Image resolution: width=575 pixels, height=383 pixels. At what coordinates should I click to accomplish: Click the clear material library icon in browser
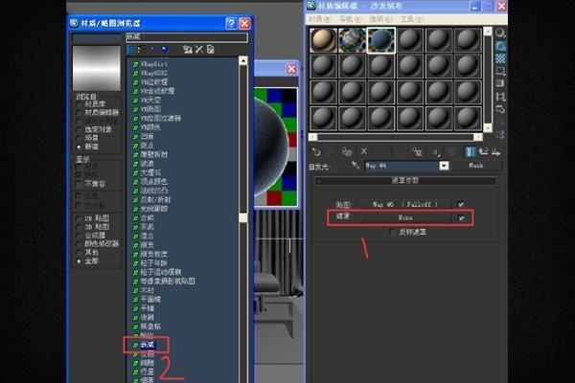click(209, 49)
